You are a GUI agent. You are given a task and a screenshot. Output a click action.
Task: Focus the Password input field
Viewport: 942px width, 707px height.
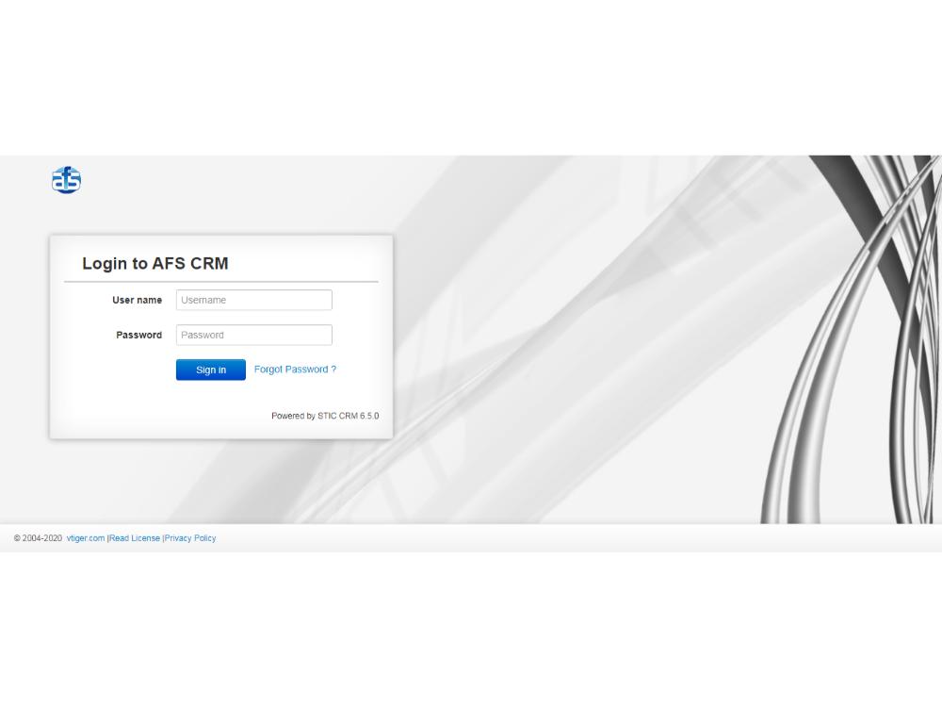tap(254, 335)
